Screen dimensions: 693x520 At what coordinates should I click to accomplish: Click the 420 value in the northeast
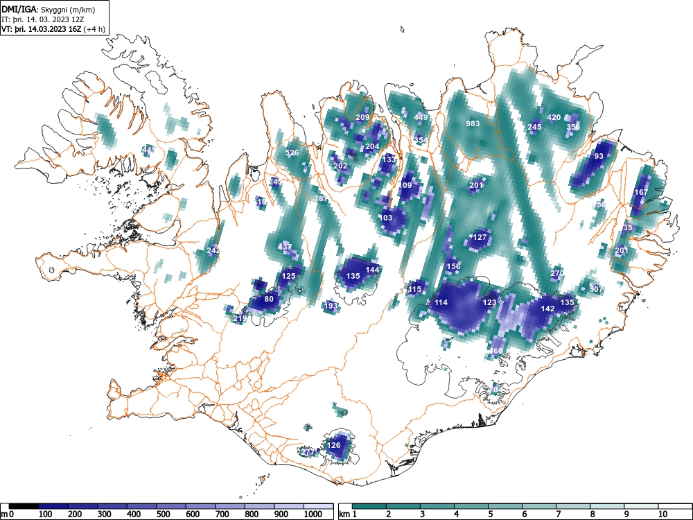pyautogui.click(x=554, y=117)
